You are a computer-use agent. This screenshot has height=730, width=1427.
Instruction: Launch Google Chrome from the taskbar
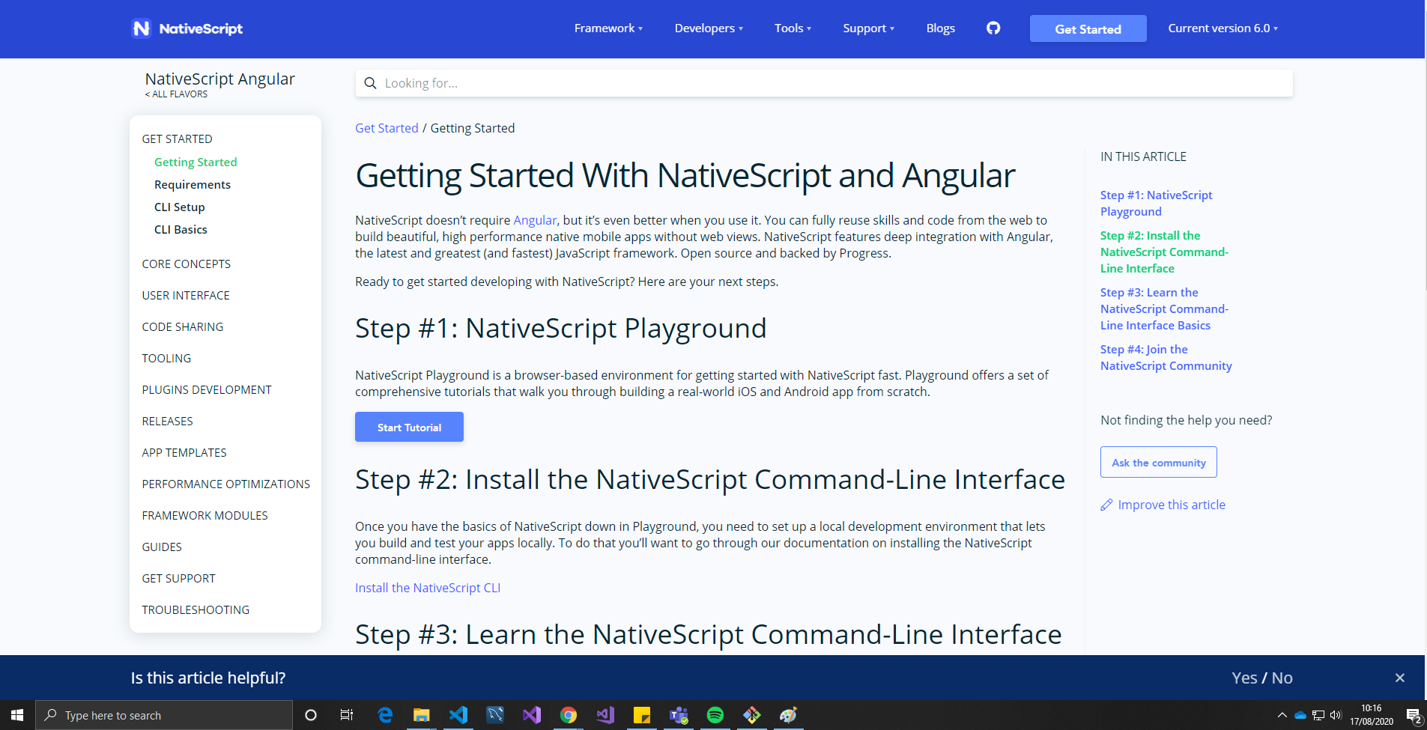coord(569,715)
